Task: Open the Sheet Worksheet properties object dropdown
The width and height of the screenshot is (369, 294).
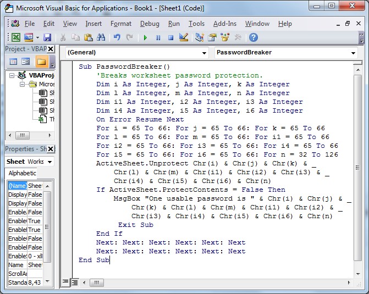Action: [49, 162]
